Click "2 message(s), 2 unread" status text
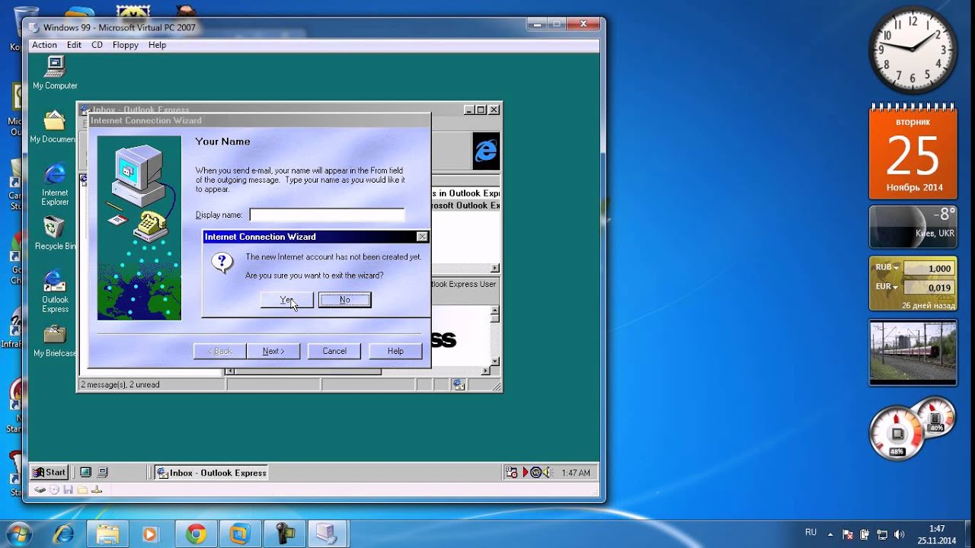The image size is (975, 548). [120, 385]
